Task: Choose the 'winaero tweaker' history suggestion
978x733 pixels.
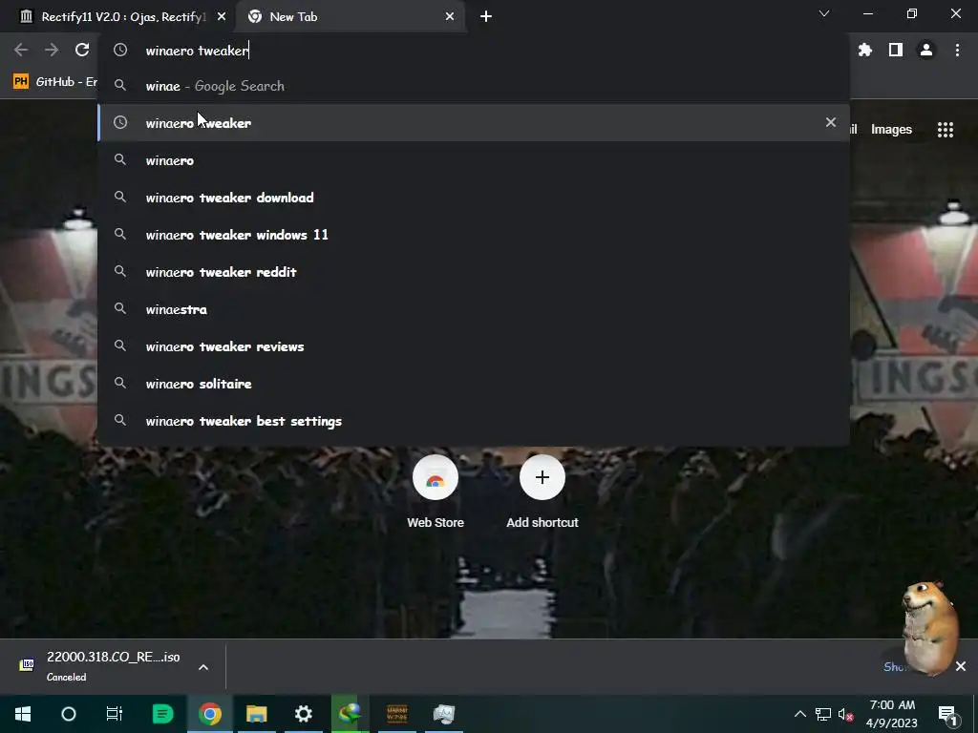Action: [474, 123]
